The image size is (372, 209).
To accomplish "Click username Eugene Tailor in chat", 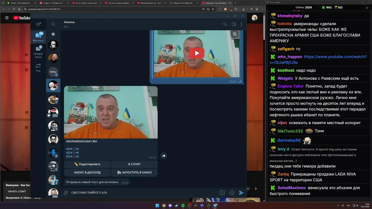I will click(291, 86).
